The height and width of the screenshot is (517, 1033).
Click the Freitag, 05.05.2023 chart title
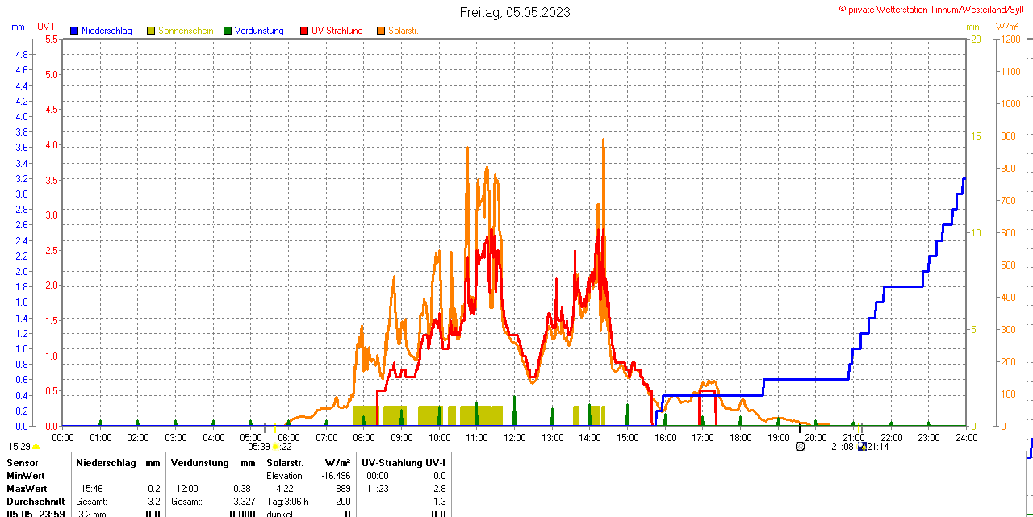pos(515,12)
